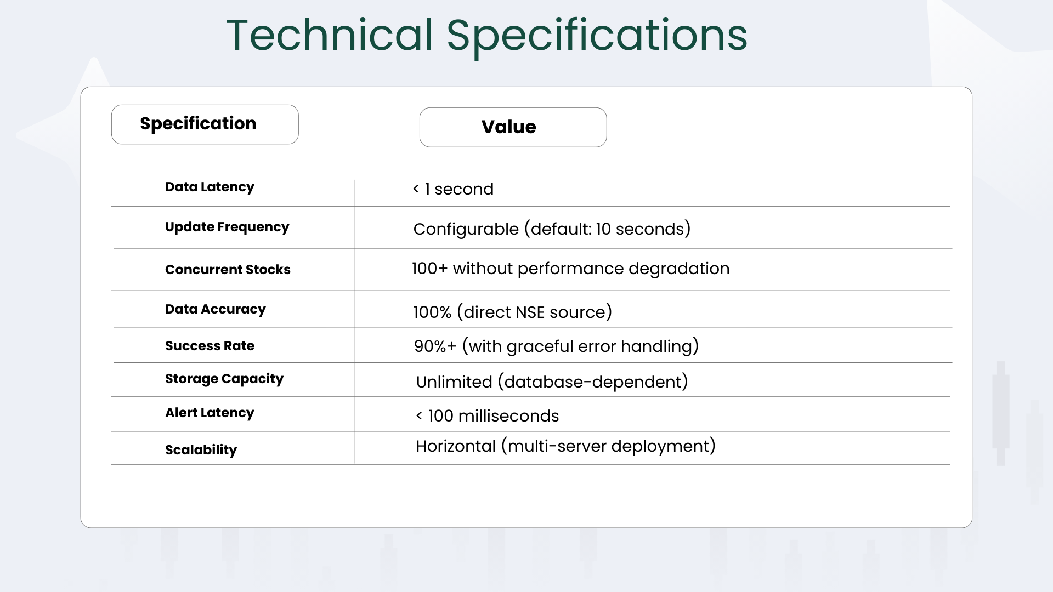Click the faint candlestick graphic at right edge
This screenshot has height=592, width=1053.
pyautogui.click(x=1001, y=414)
